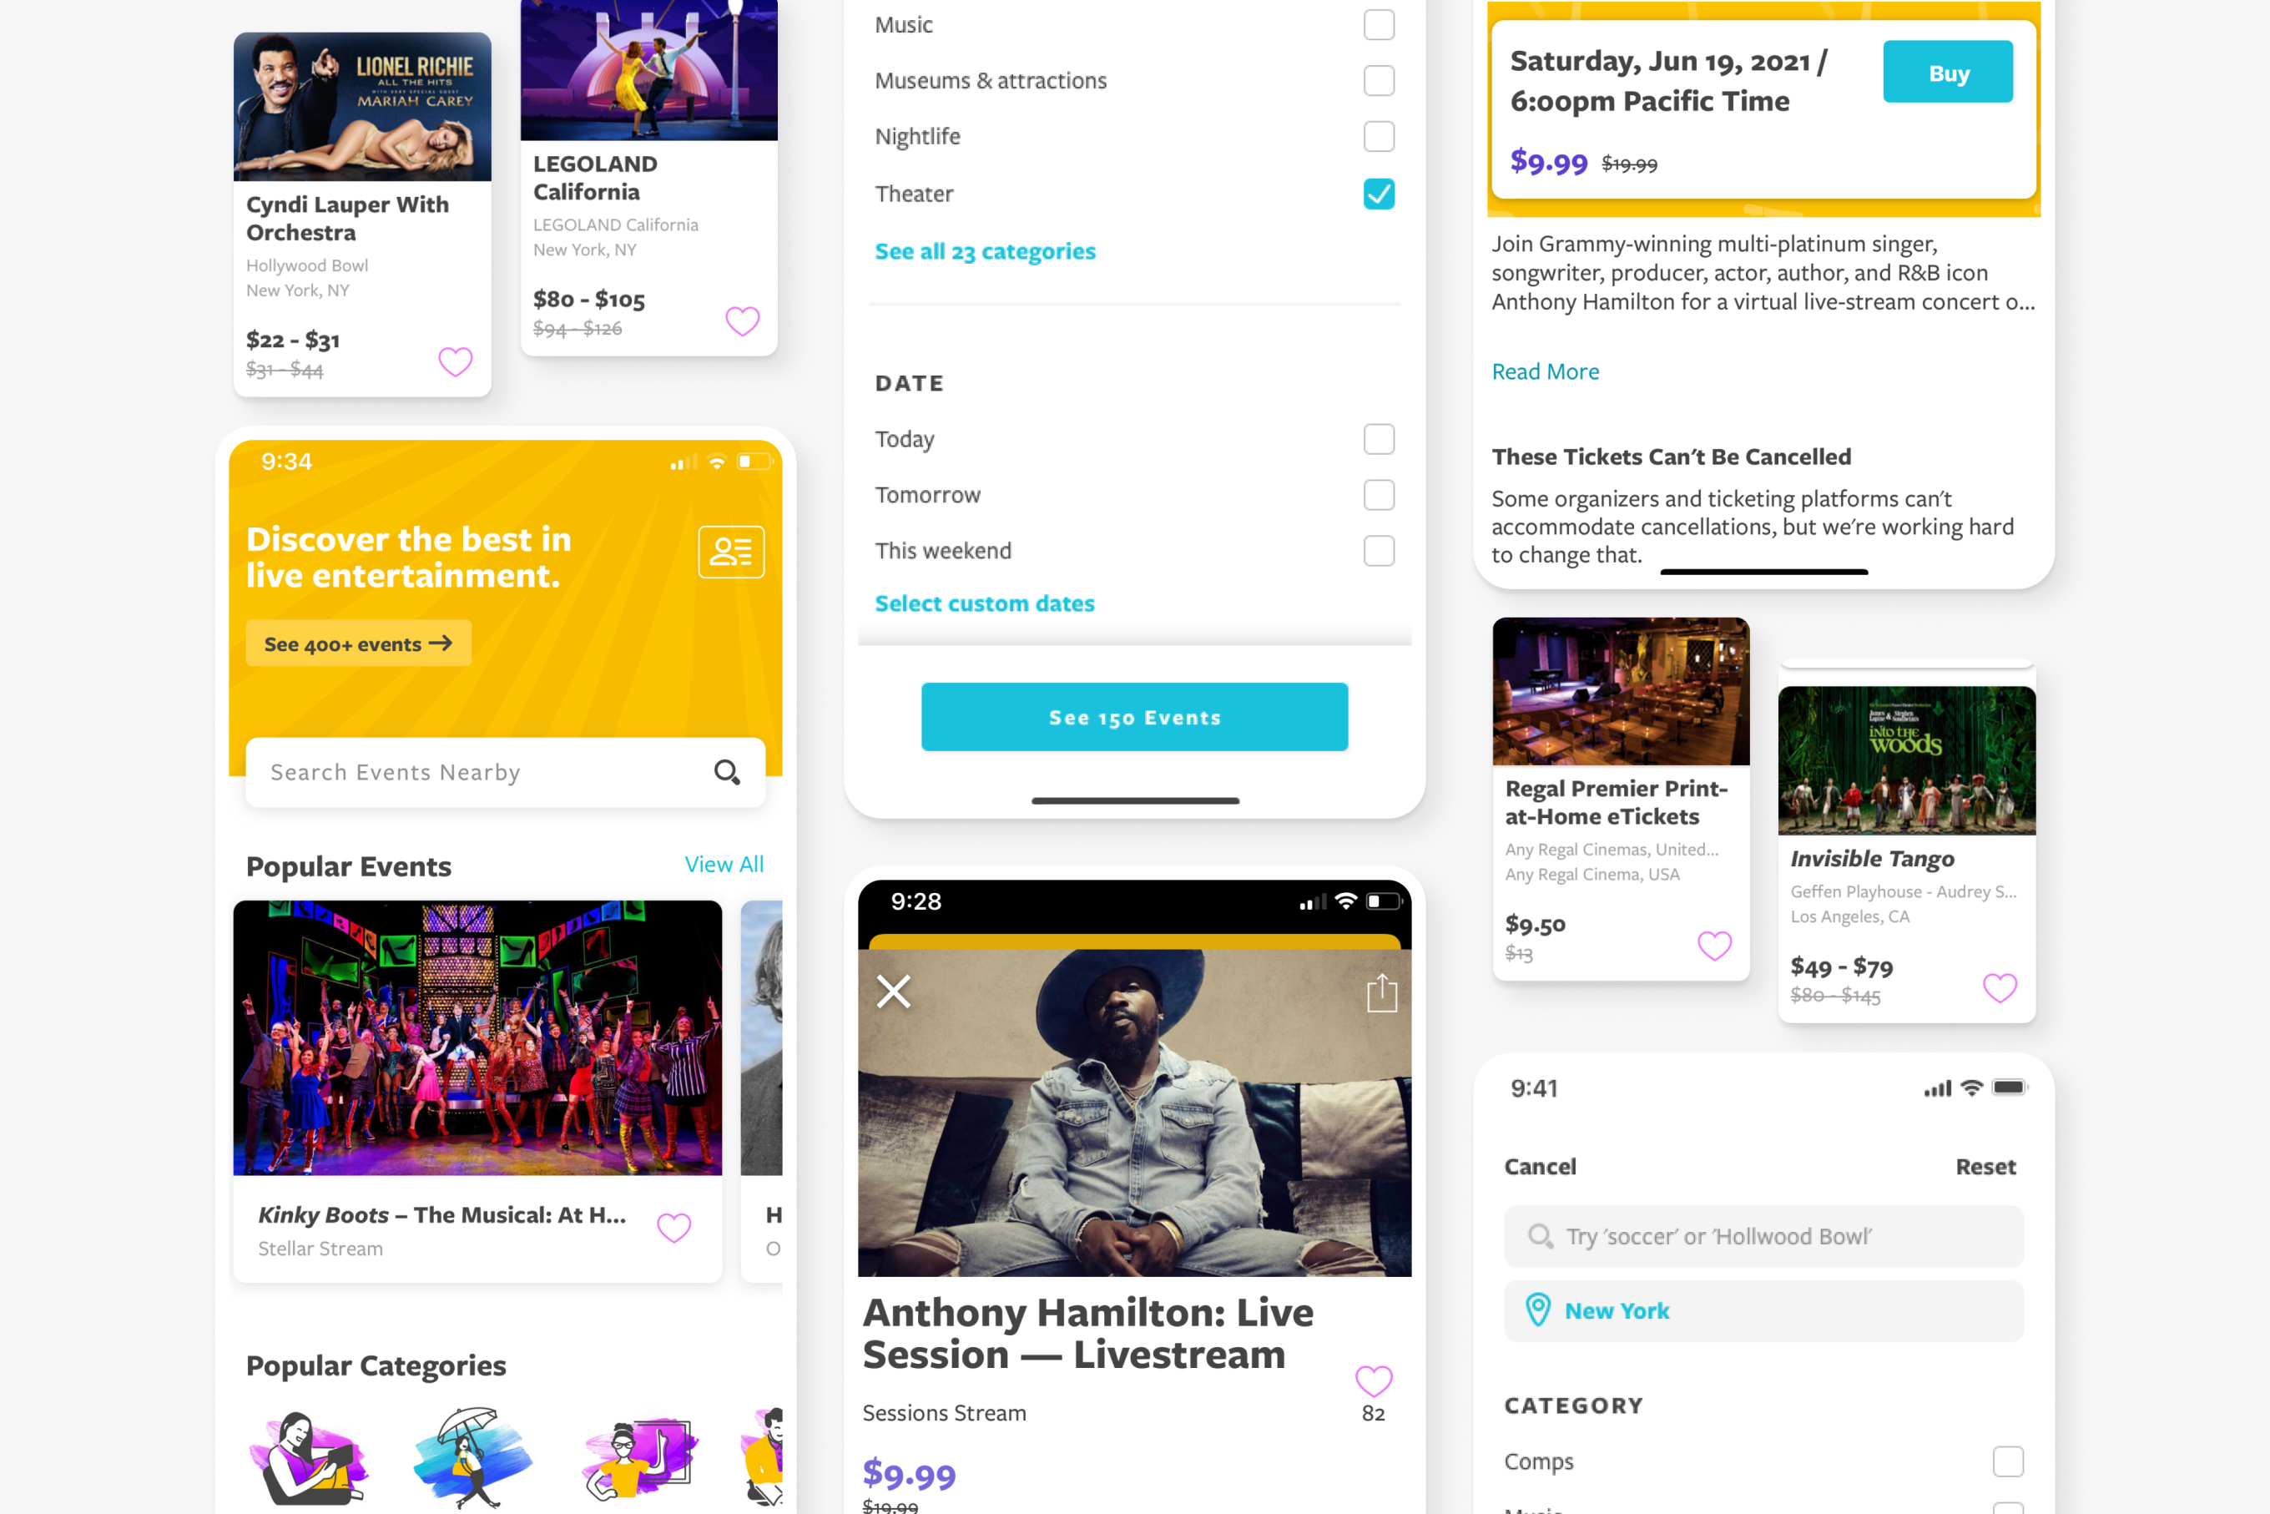2270x1514 pixels.
Task: Expand See all 23 categories
Action: click(x=985, y=251)
